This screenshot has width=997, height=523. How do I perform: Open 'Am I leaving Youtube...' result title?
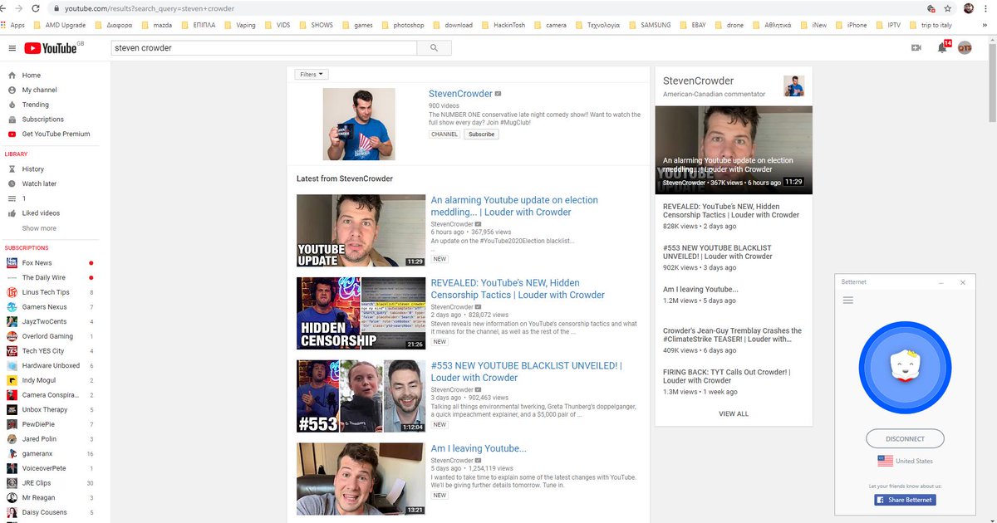pyautogui.click(x=479, y=449)
